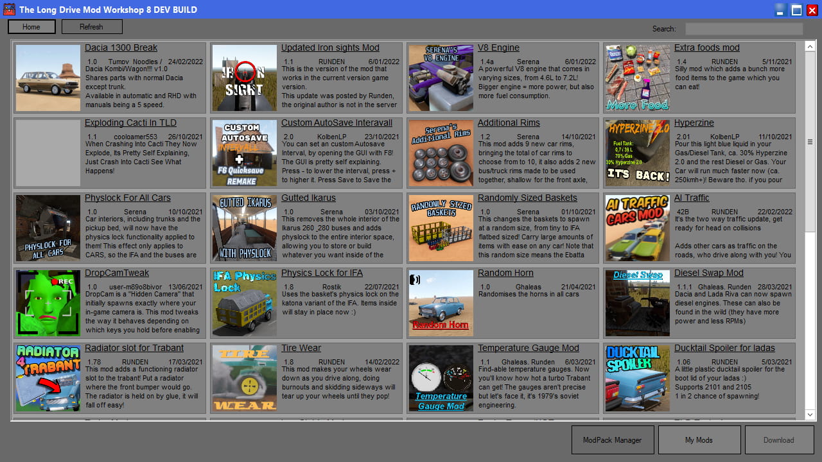Click the Random Horn title link

(x=505, y=273)
